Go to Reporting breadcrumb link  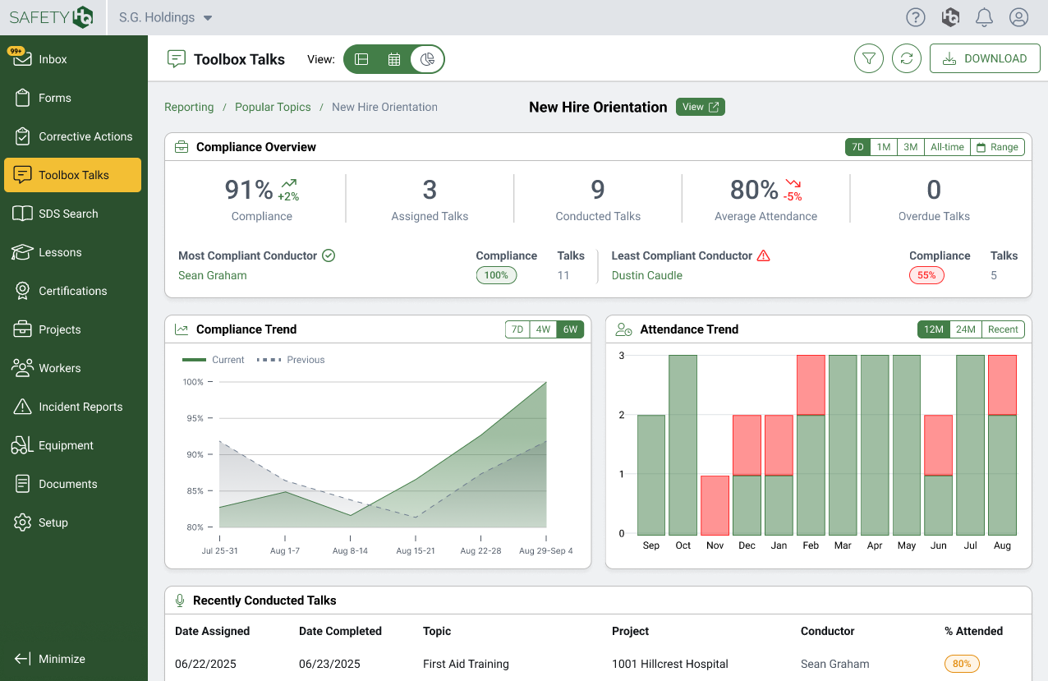(x=189, y=107)
